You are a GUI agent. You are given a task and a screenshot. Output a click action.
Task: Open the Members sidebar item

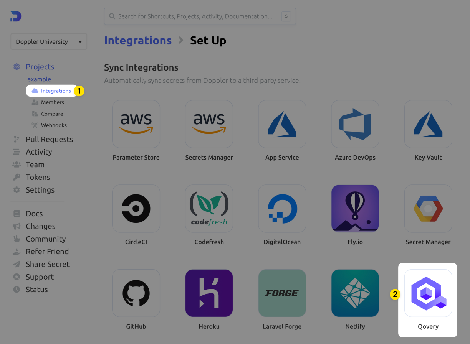pyautogui.click(x=48, y=102)
